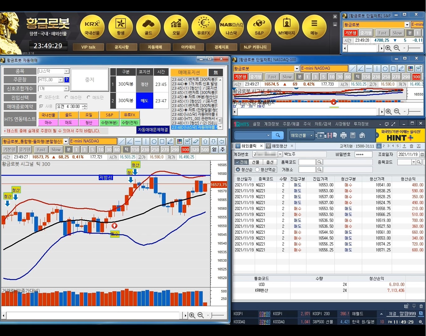Open 계좌정보 menu in 1QHTS
Screen dimensions: 426x336
point(272,124)
